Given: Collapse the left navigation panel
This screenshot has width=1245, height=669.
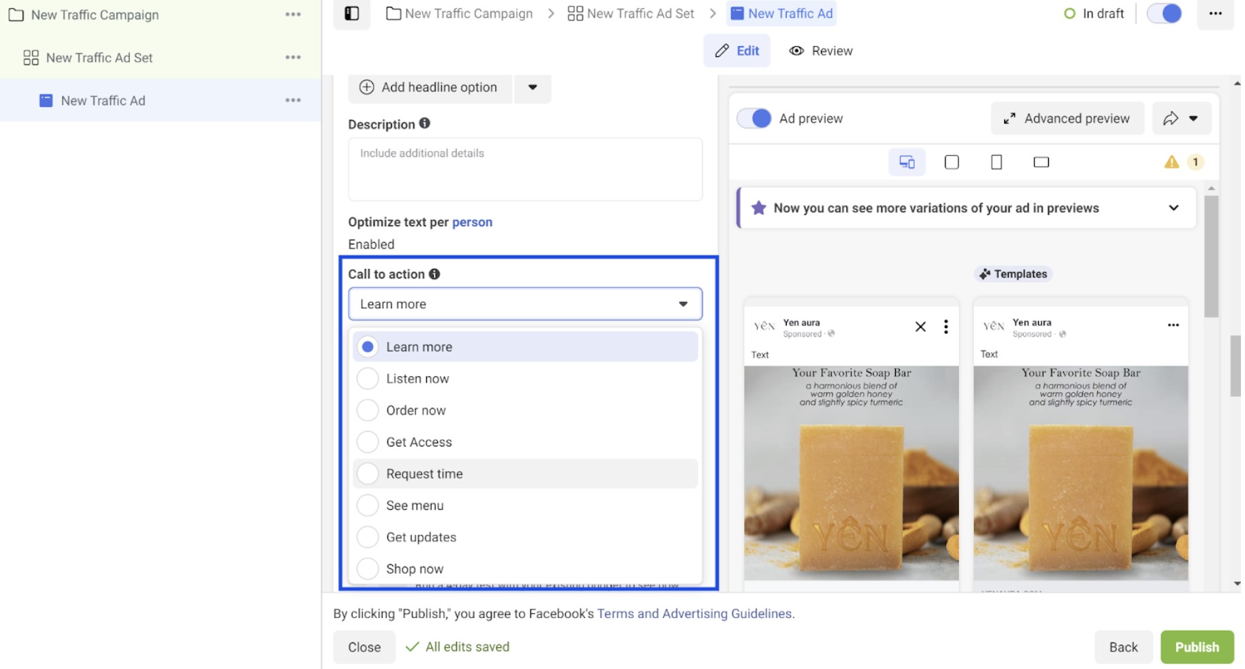Looking at the screenshot, I should (352, 13).
